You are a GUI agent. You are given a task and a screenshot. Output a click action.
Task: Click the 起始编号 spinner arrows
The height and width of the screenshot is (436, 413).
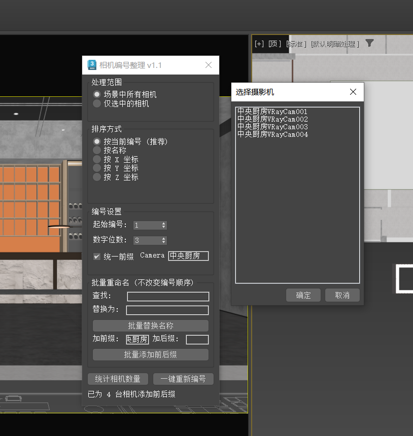(164, 225)
